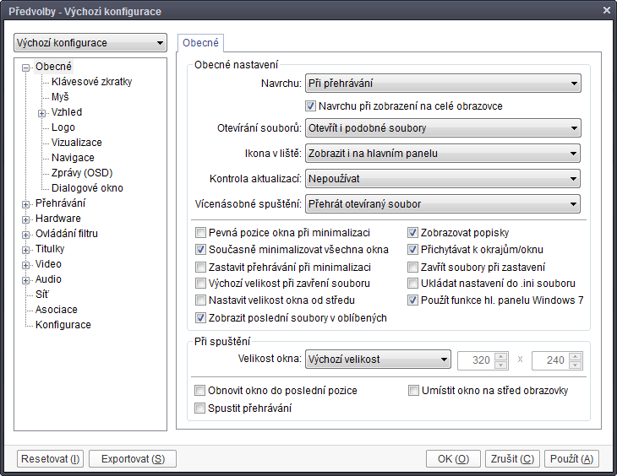This screenshot has width=617, height=476.
Task: Toggle Spustit přehrávání checkbox
Action: point(201,408)
